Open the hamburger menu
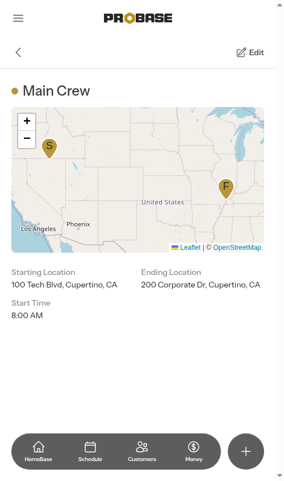Viewport: 284px width, 481px height. click(18, 18)
